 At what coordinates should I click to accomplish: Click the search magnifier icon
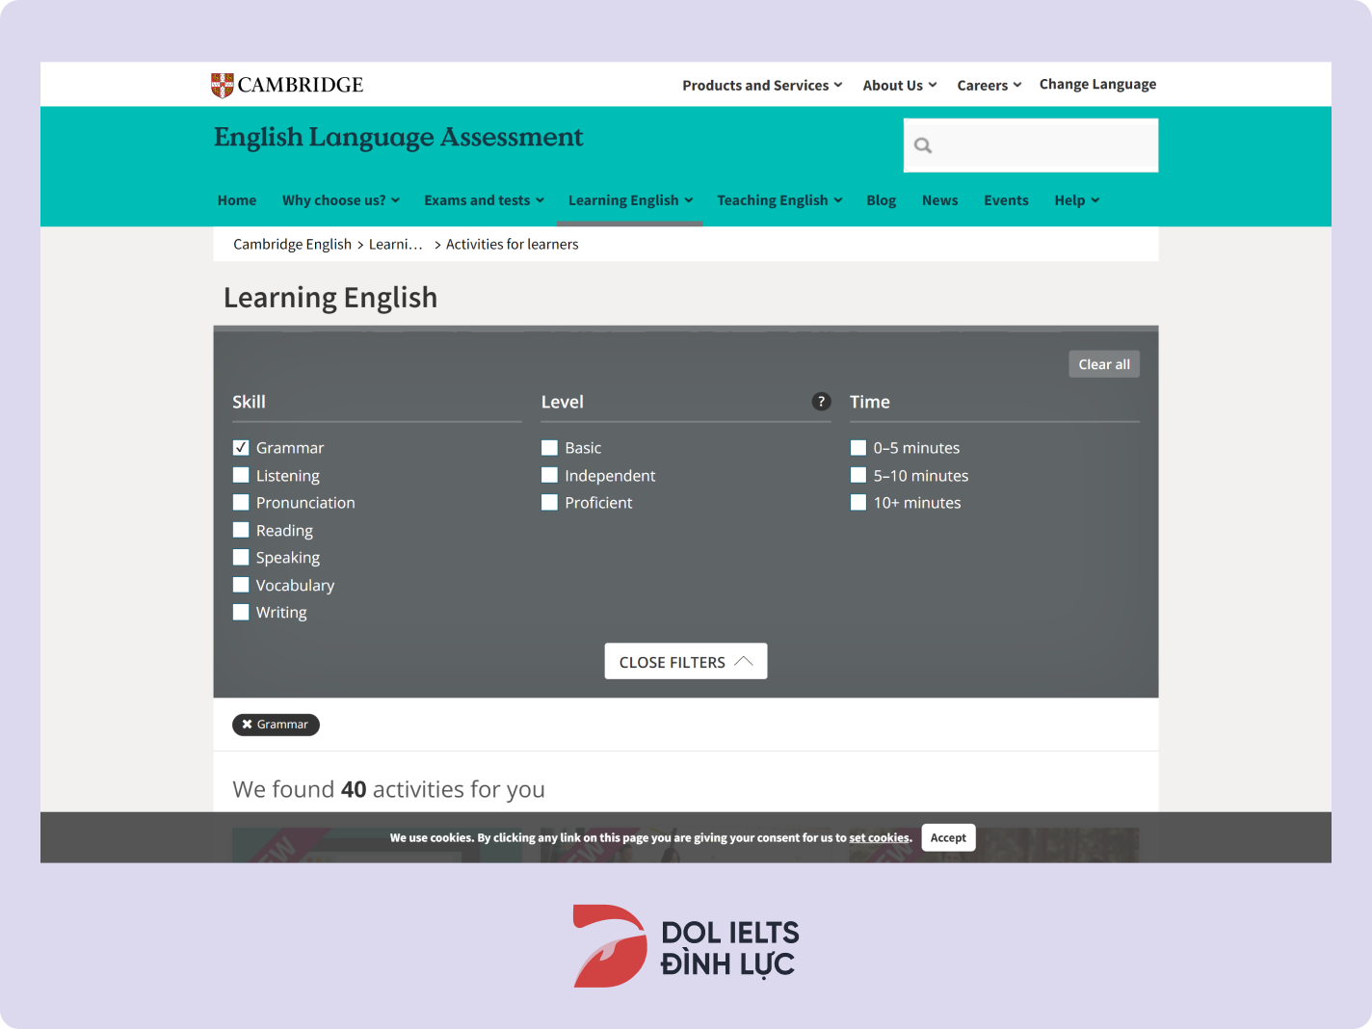pos(923,145)
